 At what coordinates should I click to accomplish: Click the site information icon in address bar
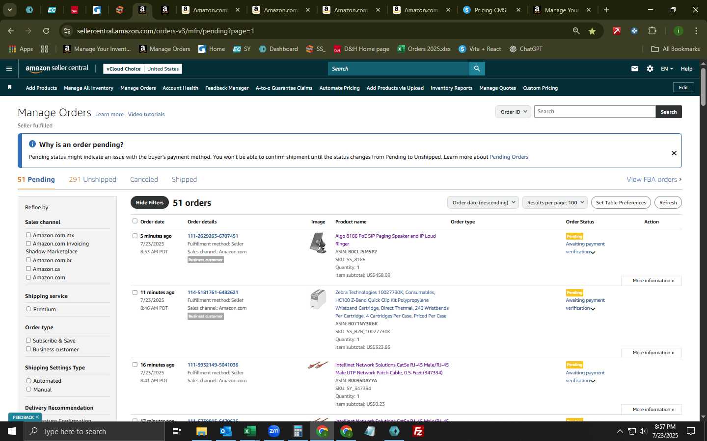point(67,31)
